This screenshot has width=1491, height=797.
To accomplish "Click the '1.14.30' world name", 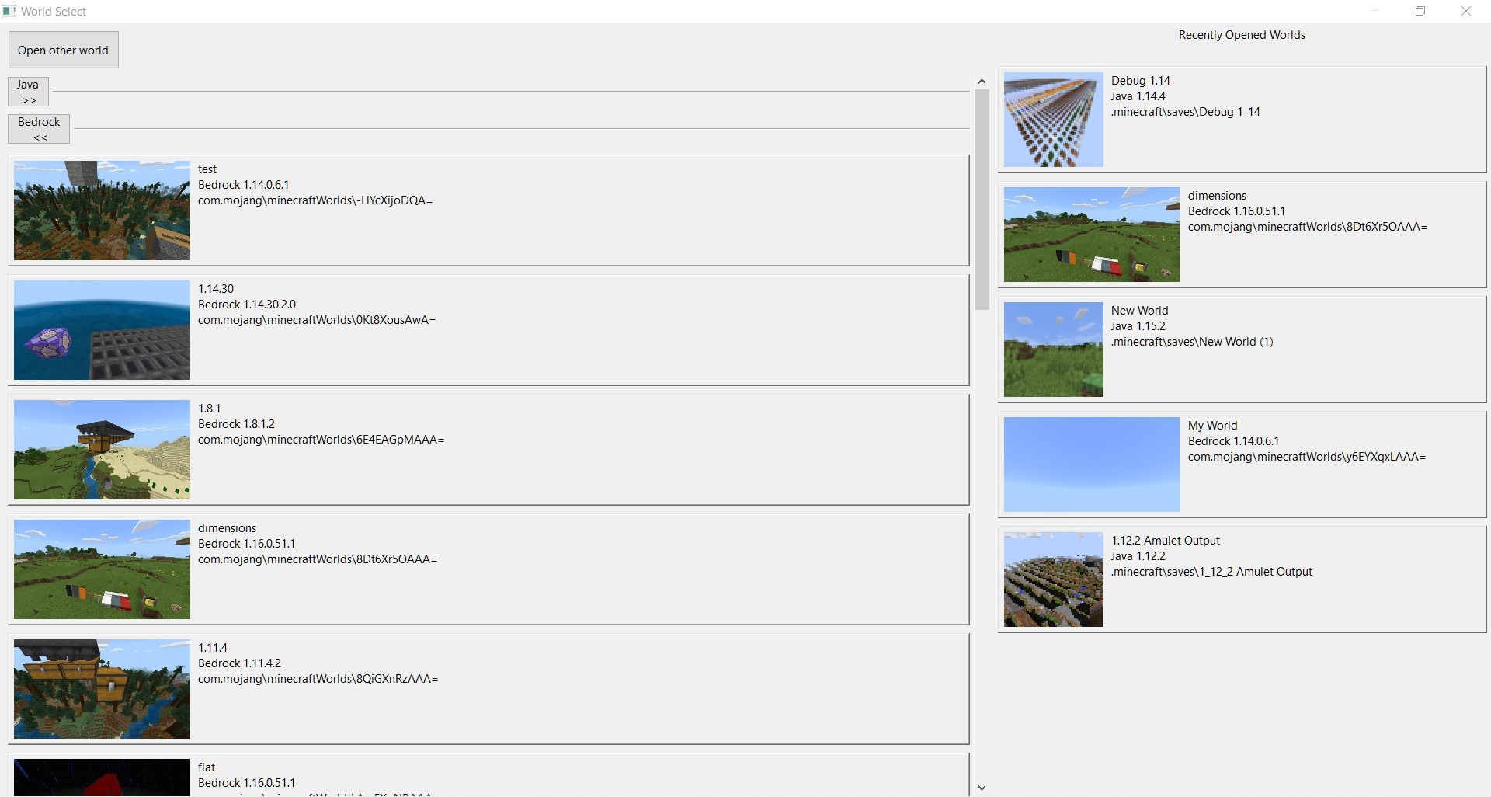I will (x=216, y=289).
